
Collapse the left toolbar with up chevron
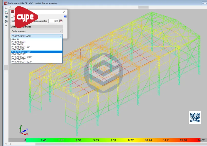(x=6, y=25)
